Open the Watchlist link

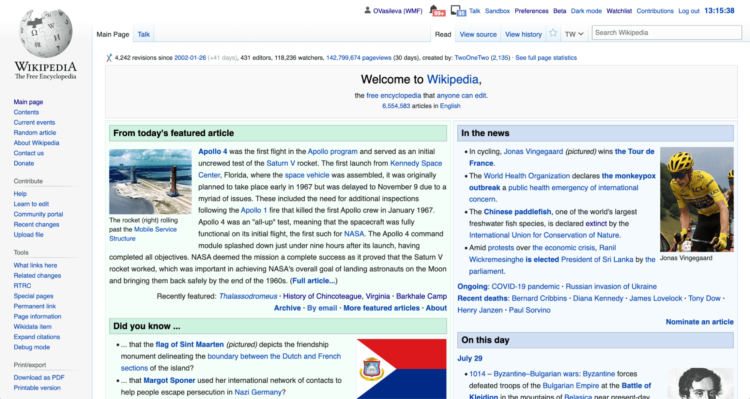click(x=619, y=11)
